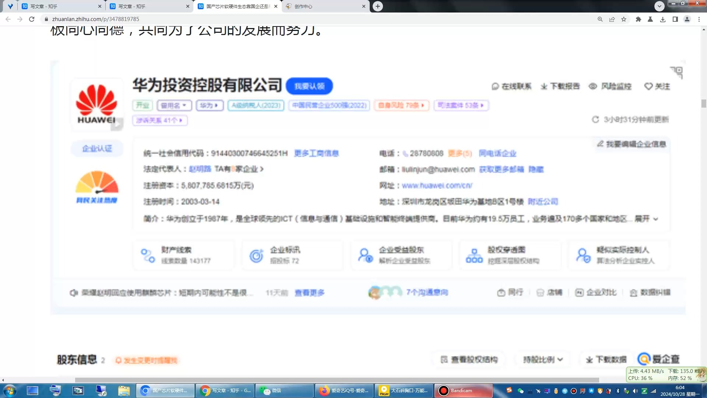The height and width of the screenshot is (398, 707).
Task: Click 获取更多邮箱 link
Action: pos(501,170)
